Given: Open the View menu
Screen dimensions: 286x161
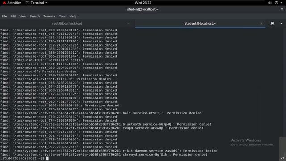Looking at the screenshot, I should tap(23, 16).
